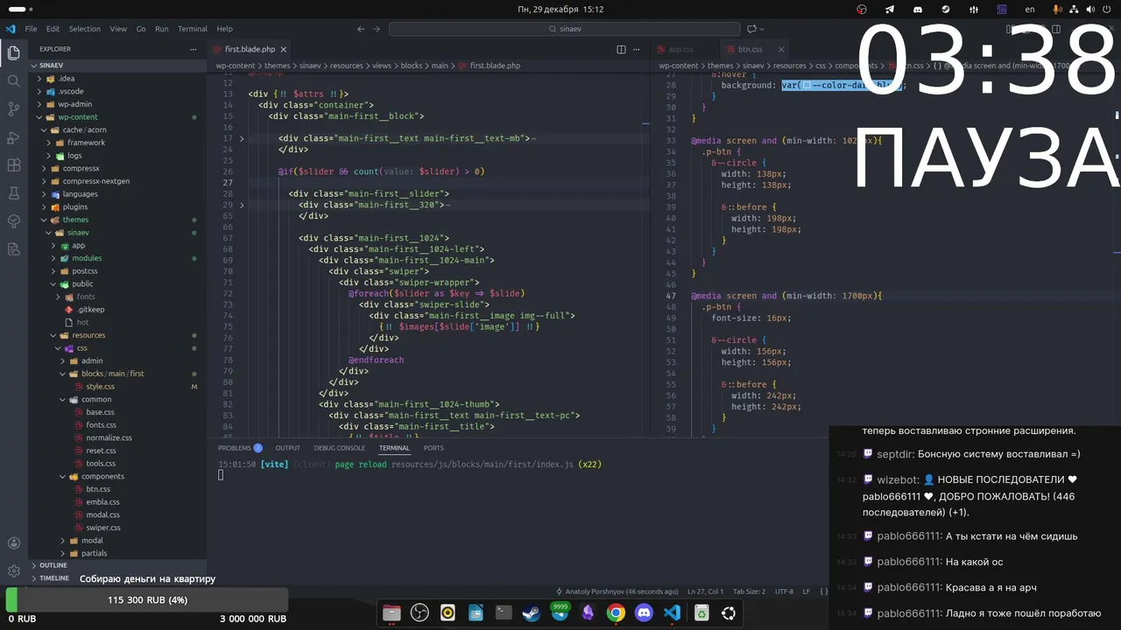This screenshot has height=630, width=1121.
Task: Open the File menu
Action: click(x=31, y=29)
